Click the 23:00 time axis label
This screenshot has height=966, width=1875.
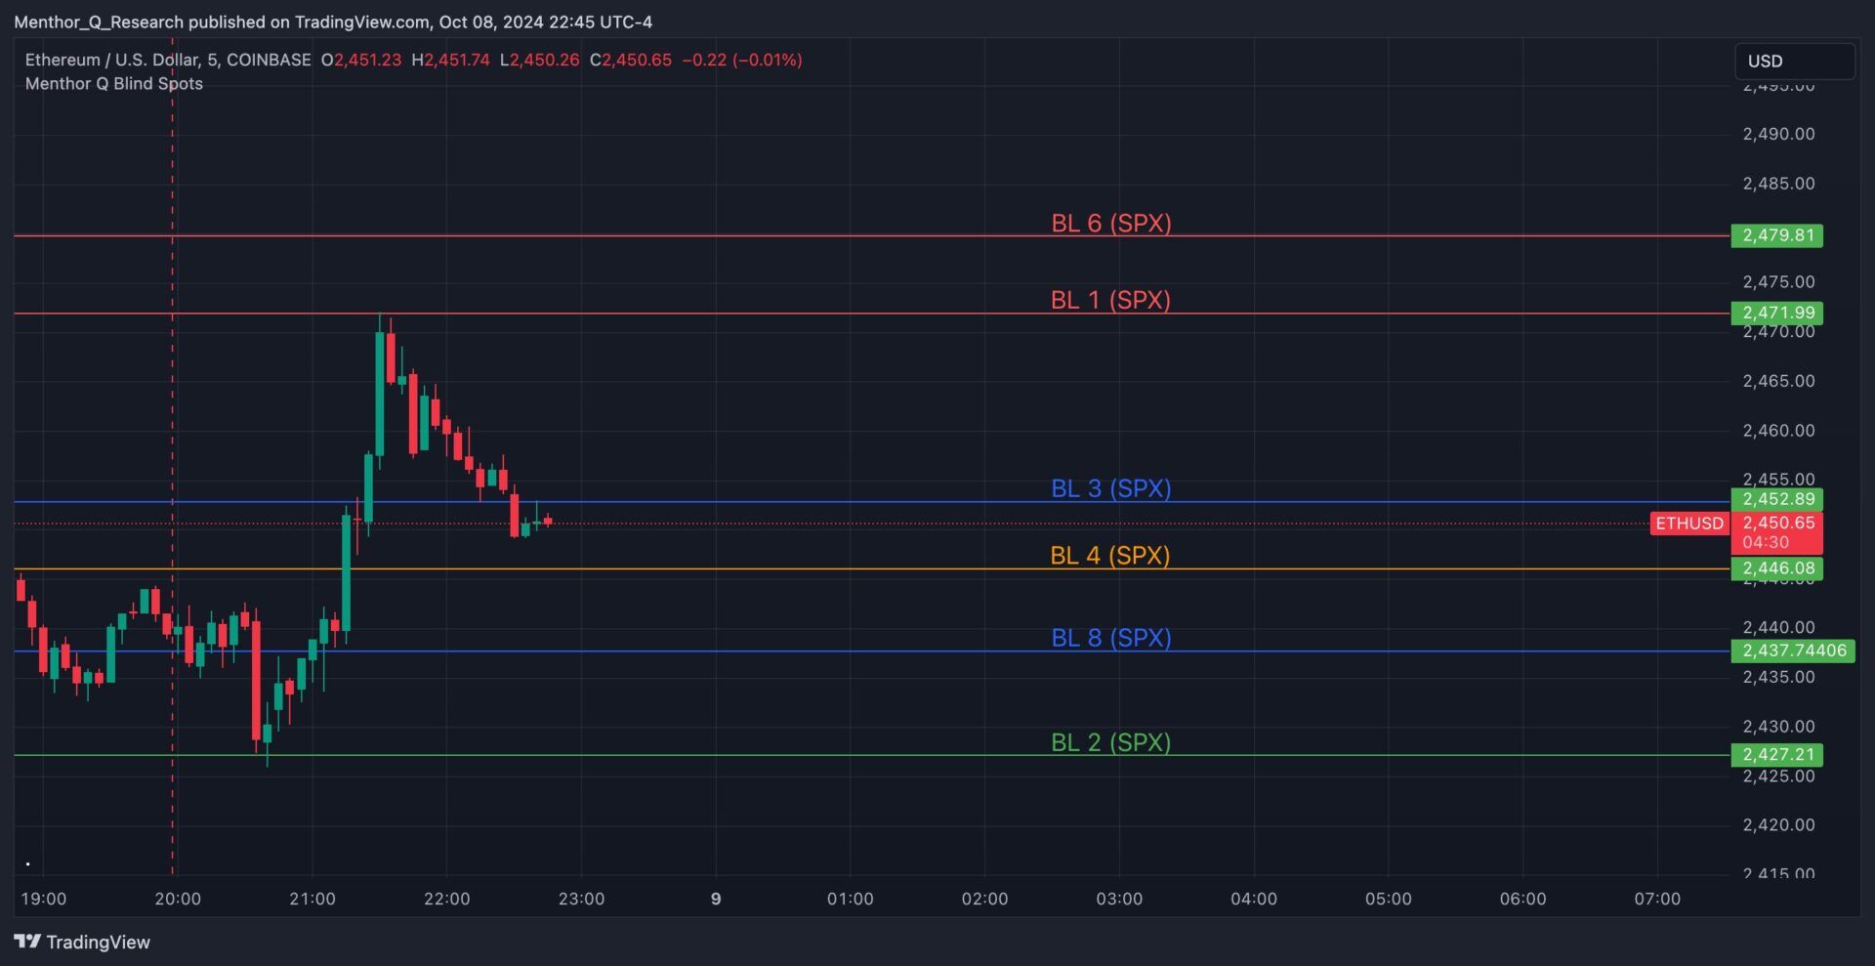point(581,899)
